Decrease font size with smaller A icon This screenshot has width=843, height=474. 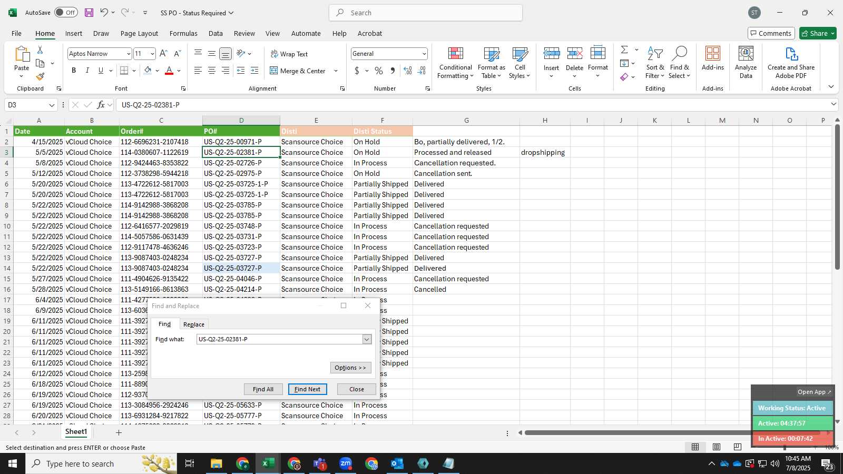tap(177, 54)
